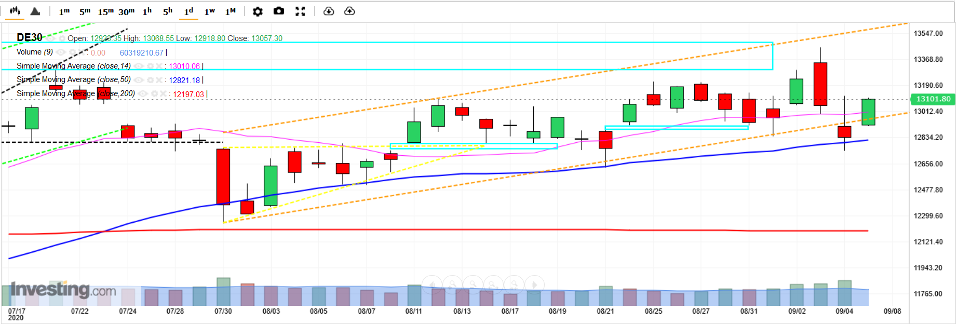Open settings gear for DE30 series
This screenshot has height=324, width=958.
point(62,38)
